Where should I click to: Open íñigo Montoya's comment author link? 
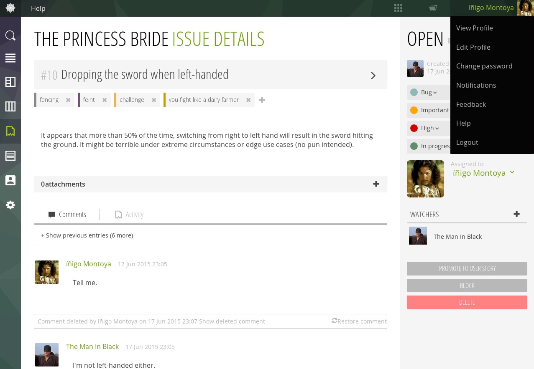click(89, 264)
